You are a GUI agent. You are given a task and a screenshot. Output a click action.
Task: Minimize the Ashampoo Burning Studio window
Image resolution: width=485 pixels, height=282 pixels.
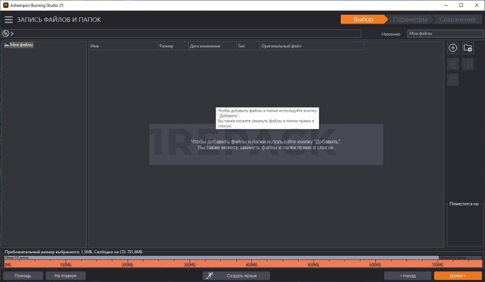coord(445,5)
